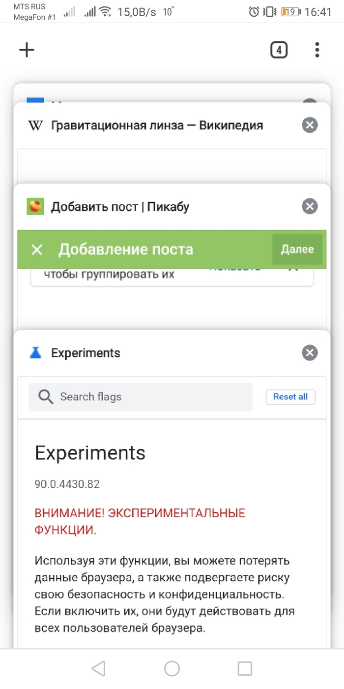Click the Reset all button
The width and height of the screenshot is (344, 689).
pos(290,397)
